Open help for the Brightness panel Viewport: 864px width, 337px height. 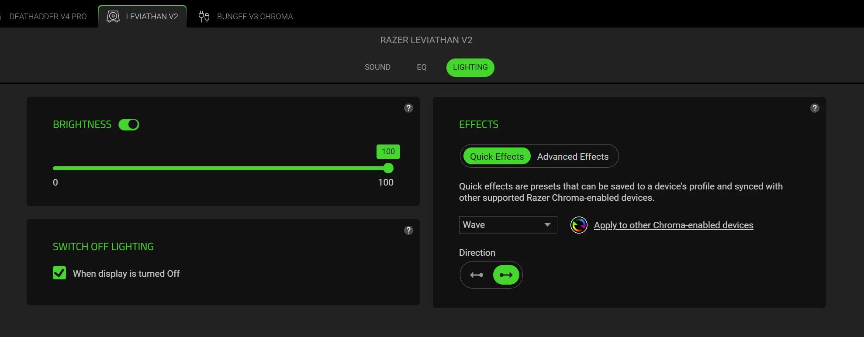(x=408, y=108)
